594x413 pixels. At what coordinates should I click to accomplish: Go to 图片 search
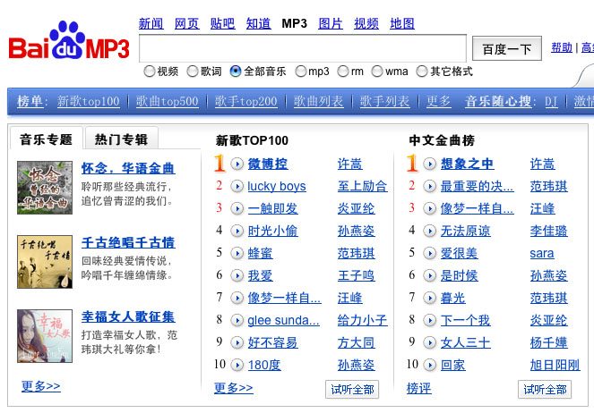point(331,23)
